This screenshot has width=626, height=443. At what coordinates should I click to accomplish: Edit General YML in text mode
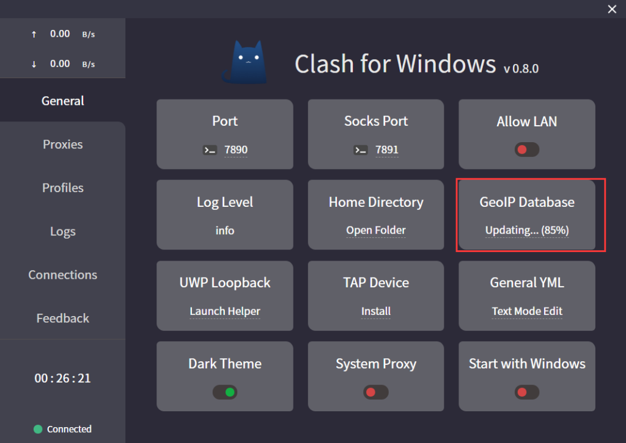[x=526, y=311]
